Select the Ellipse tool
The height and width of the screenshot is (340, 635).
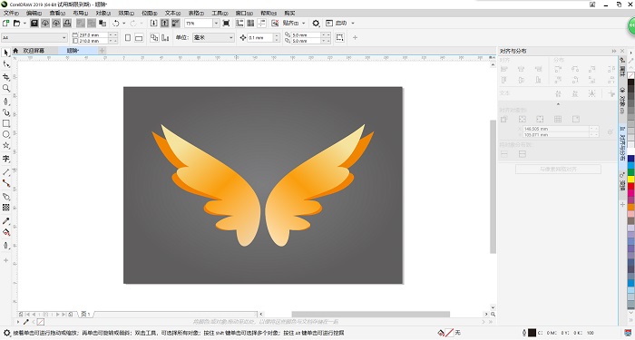click(x=6, y=134)
